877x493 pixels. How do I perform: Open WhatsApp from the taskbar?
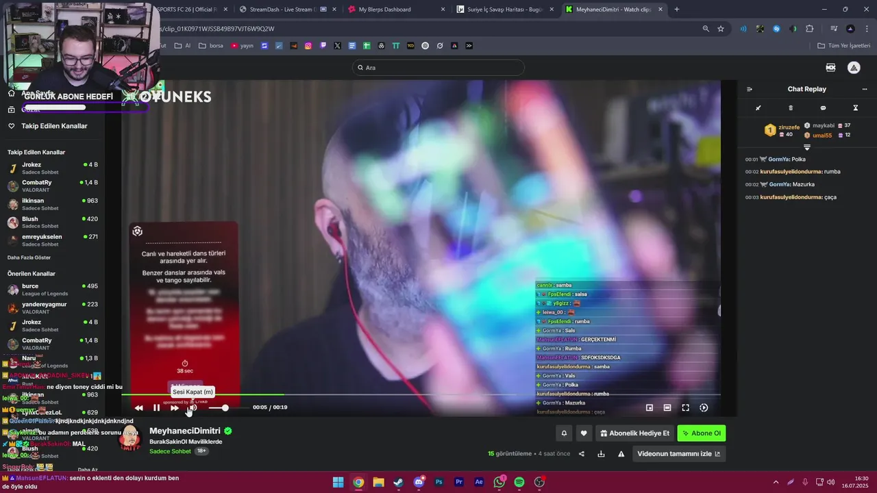pos(499,482)
